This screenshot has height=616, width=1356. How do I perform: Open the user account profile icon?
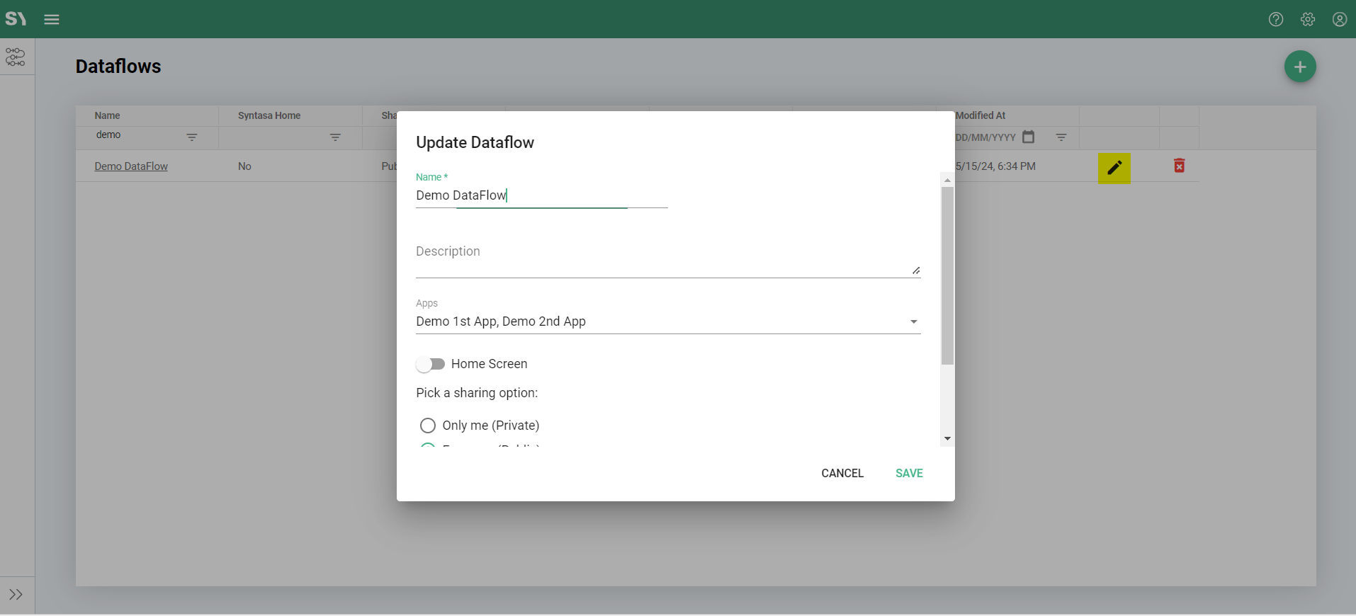1339,19
